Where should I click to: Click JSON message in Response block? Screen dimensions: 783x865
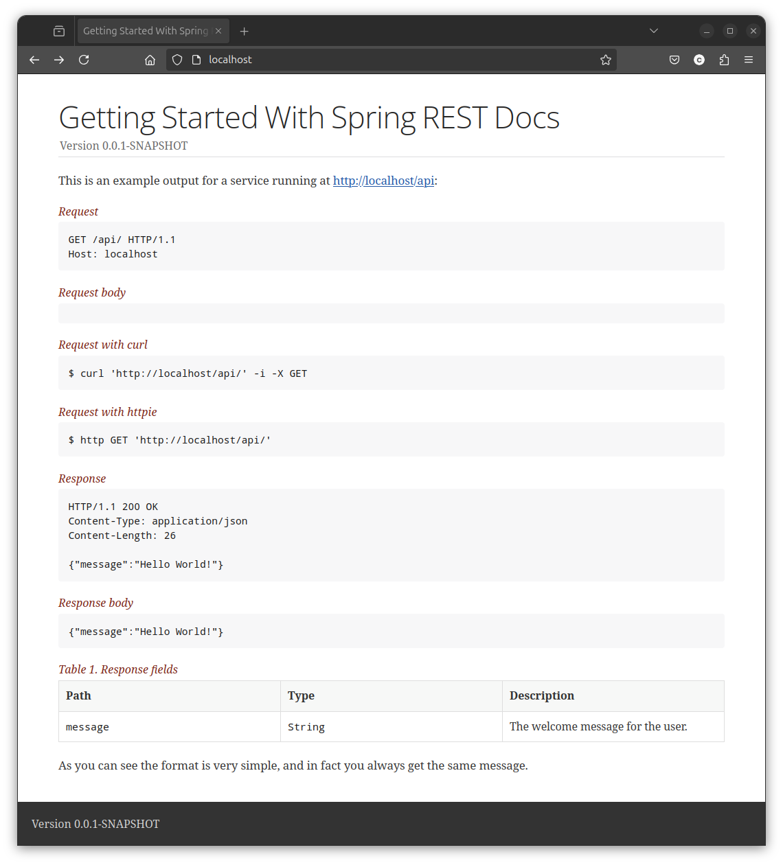click(146, 564)
